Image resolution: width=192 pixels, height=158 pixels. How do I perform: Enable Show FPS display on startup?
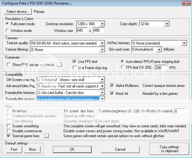click(9, 64)
